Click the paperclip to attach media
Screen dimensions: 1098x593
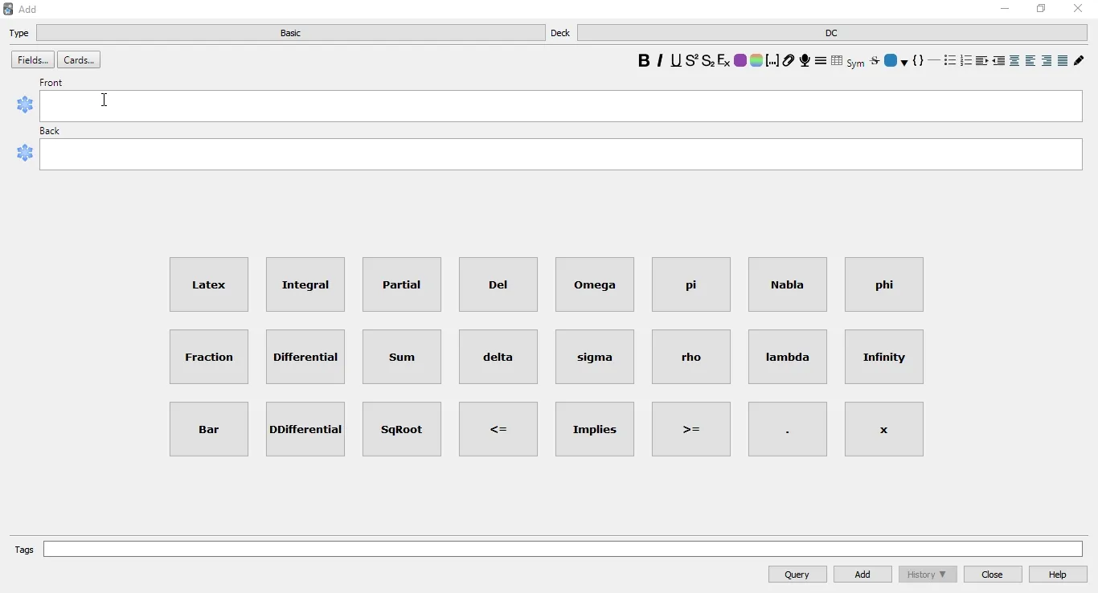click(x=789, y=61)
